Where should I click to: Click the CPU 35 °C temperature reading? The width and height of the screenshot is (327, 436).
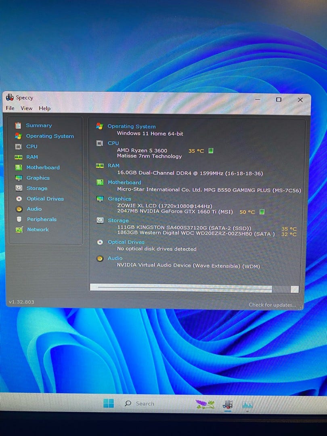196,151
